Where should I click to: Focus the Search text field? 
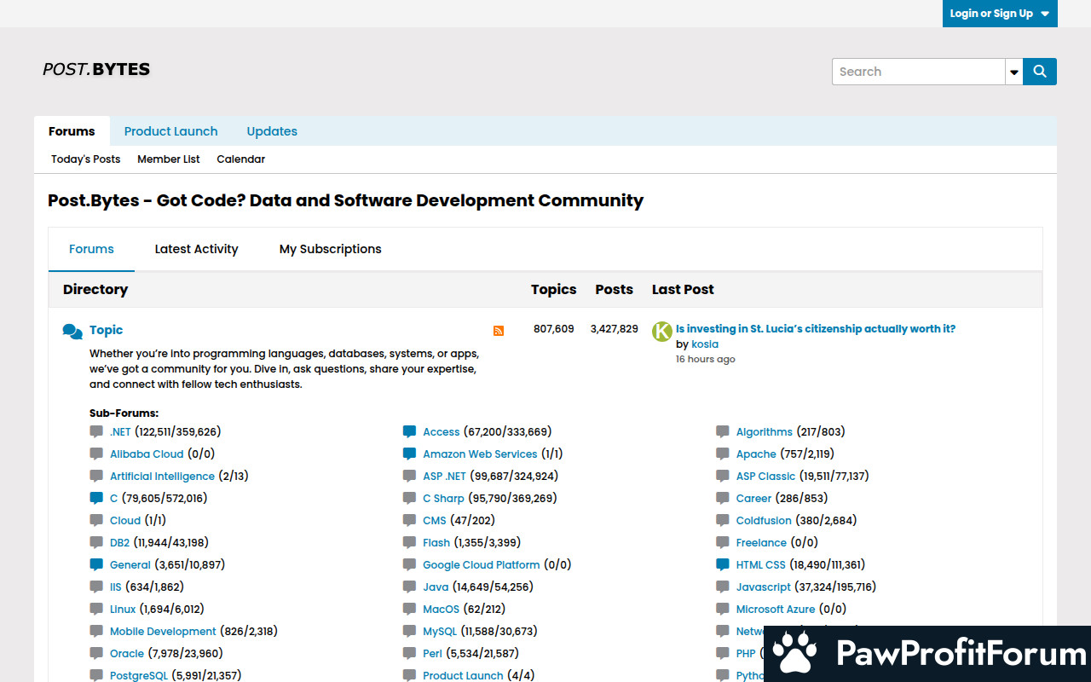tap(919, 72)
